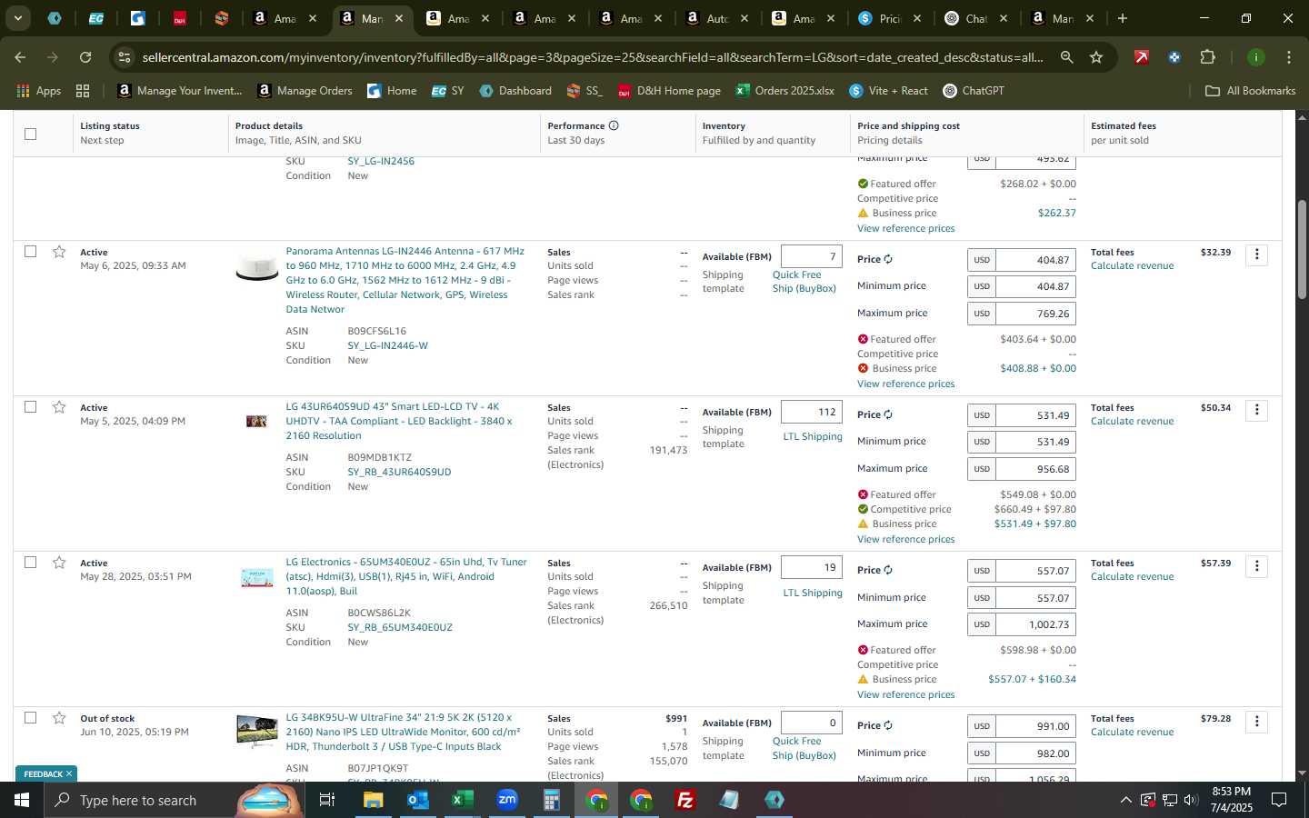
Task: Refresh price icon for 65UM340E0UZ row
Action: pyautogui.click(x=888, y=570)
